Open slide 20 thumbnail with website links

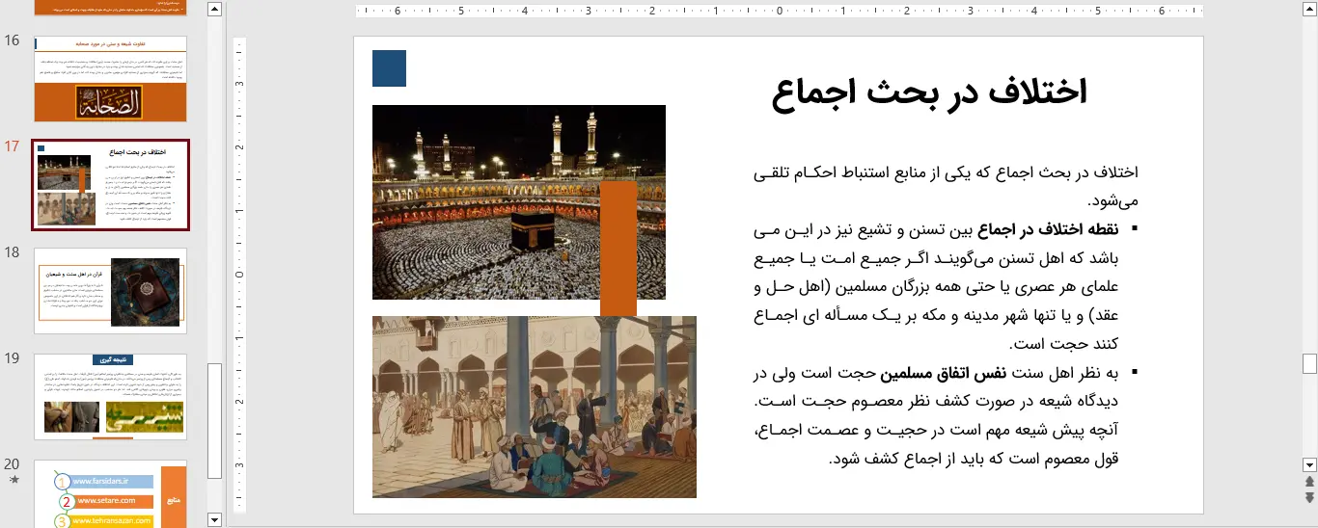tap(110, 494)
